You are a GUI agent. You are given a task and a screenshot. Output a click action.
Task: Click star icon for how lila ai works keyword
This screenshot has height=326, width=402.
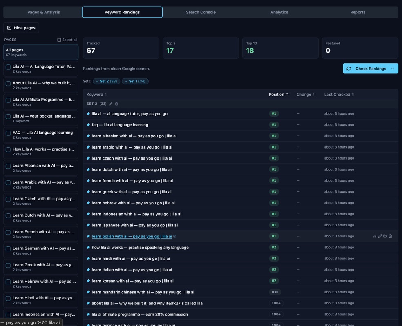(88, 247)
